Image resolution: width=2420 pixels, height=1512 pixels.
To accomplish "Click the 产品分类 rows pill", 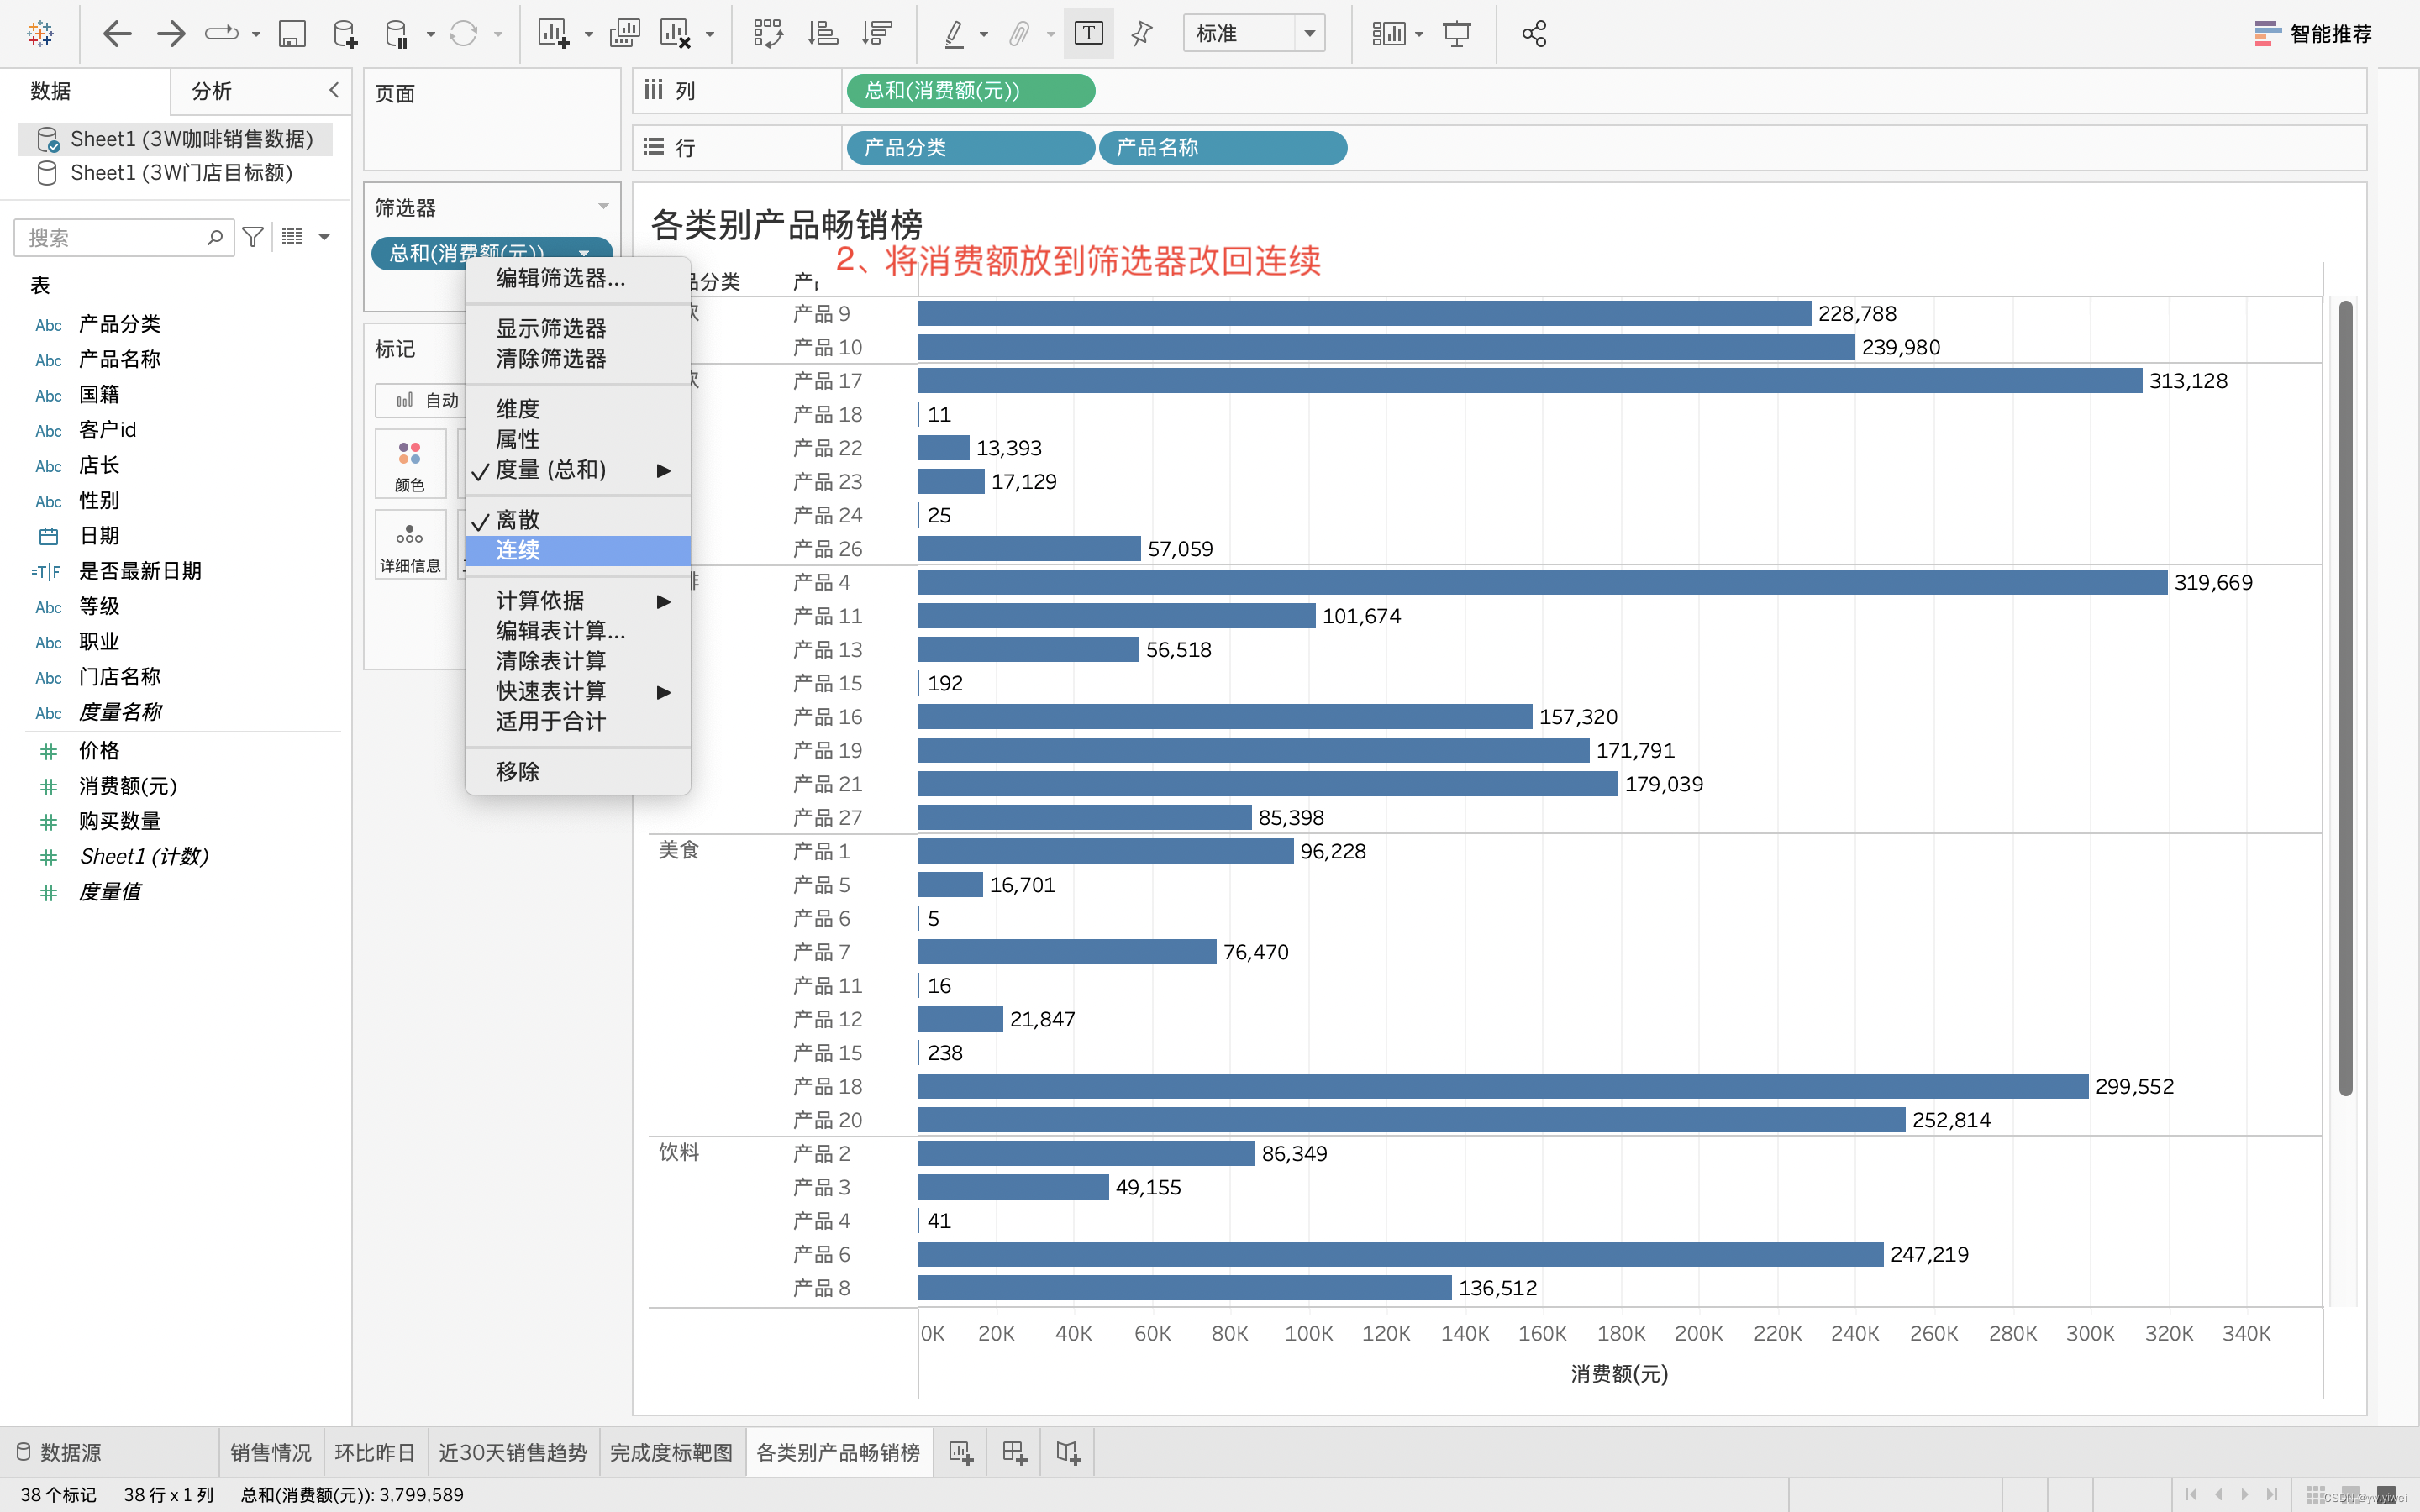I will click(971, 148).
